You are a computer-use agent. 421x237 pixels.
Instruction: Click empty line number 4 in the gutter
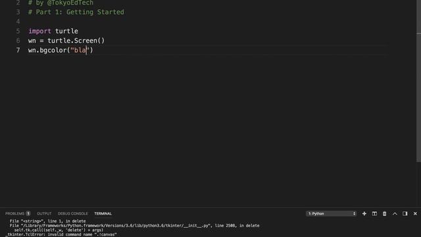pyautogui.click(x=18, y=22)
